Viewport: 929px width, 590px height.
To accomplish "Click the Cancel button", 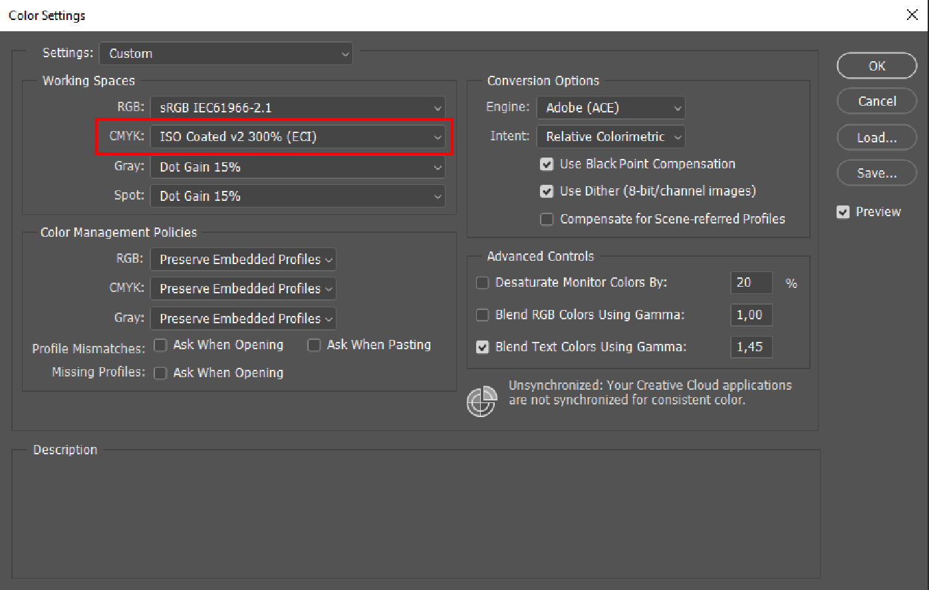I will coord(877,101).
